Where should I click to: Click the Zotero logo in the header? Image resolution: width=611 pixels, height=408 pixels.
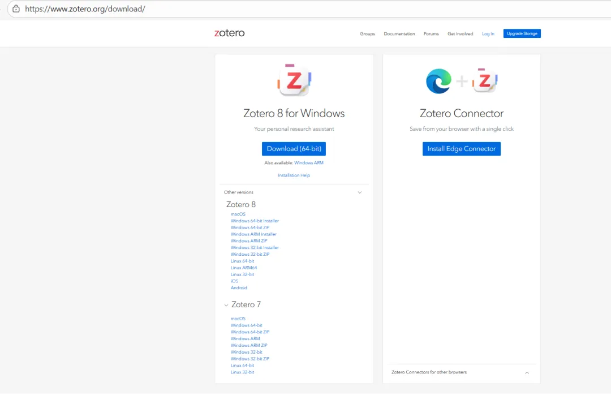[x=230, y=33]
